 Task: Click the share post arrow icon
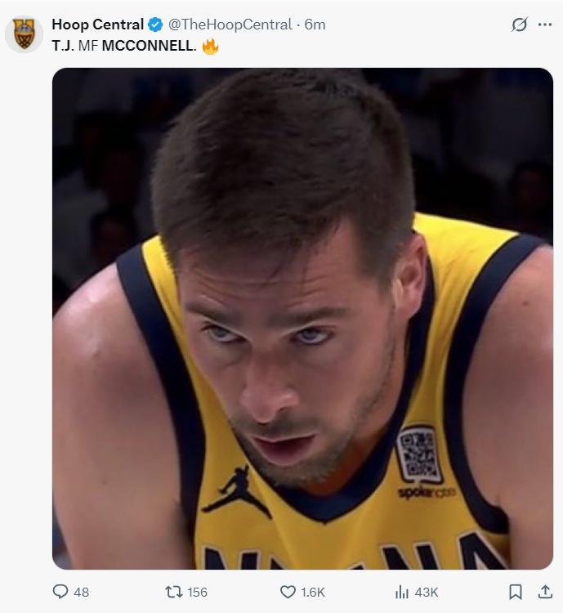[545, 591]
